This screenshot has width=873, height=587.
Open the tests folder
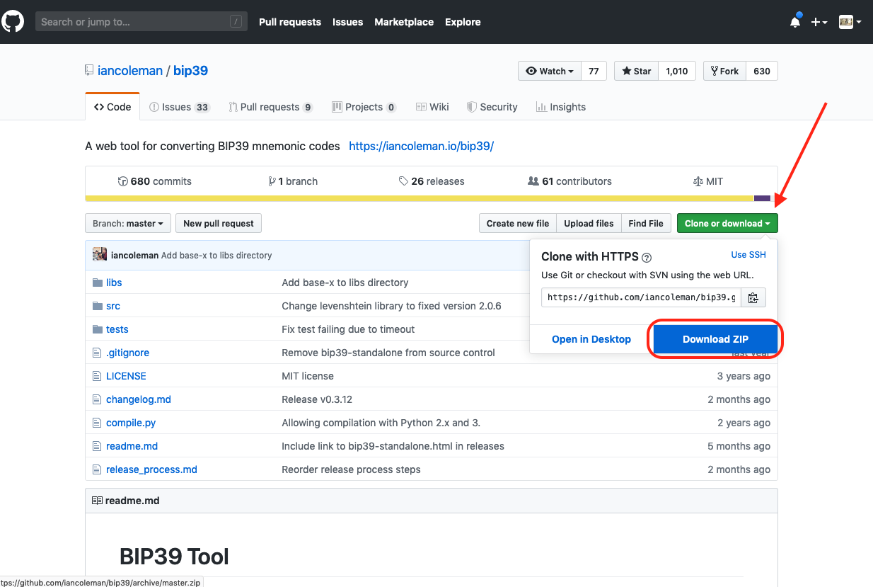click(117, 329)
